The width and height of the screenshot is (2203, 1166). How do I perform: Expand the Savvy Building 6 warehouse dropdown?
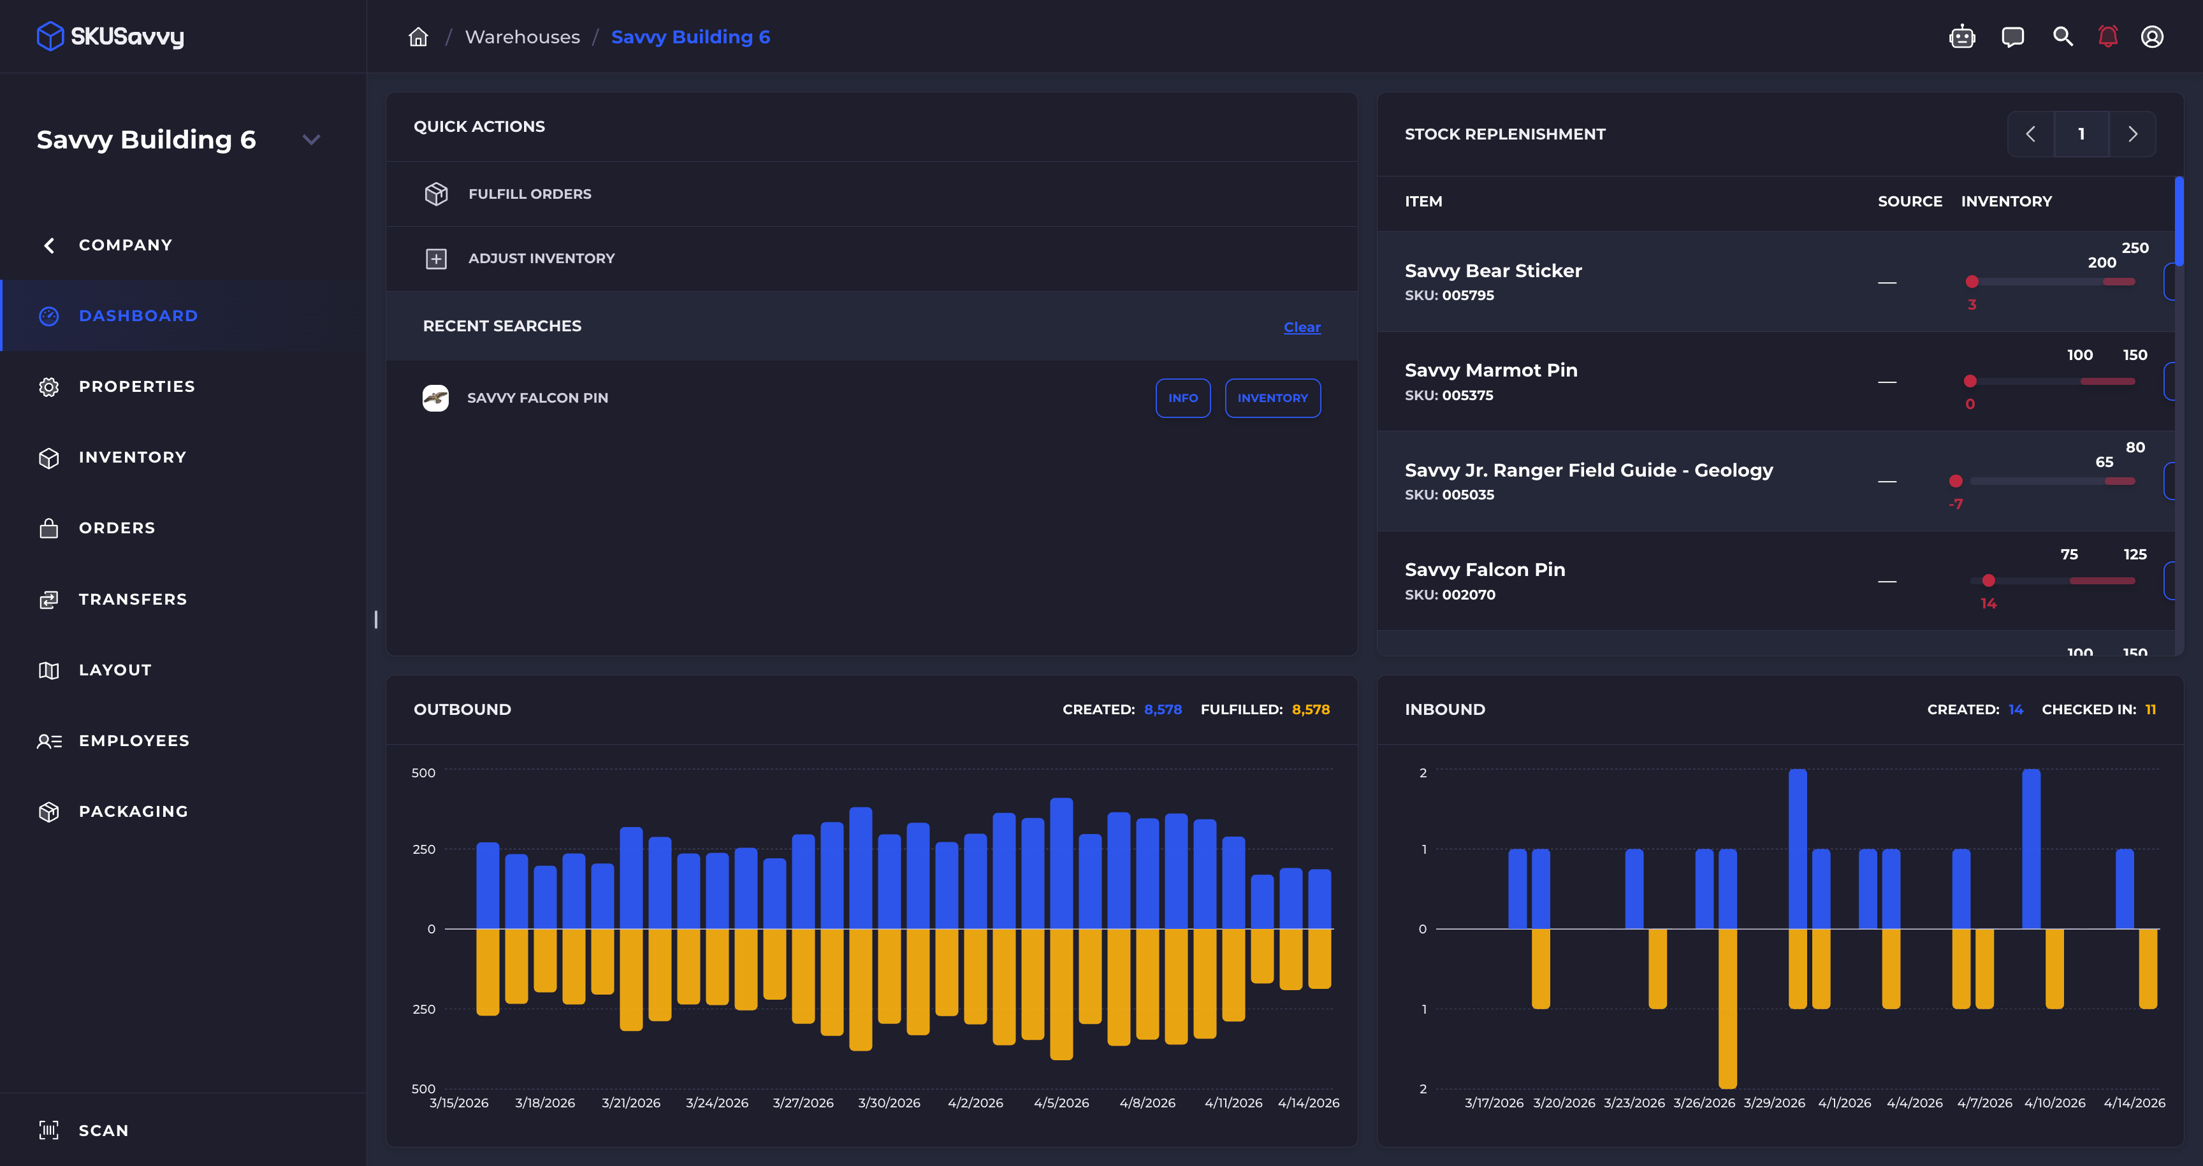[x=311, y=140]
